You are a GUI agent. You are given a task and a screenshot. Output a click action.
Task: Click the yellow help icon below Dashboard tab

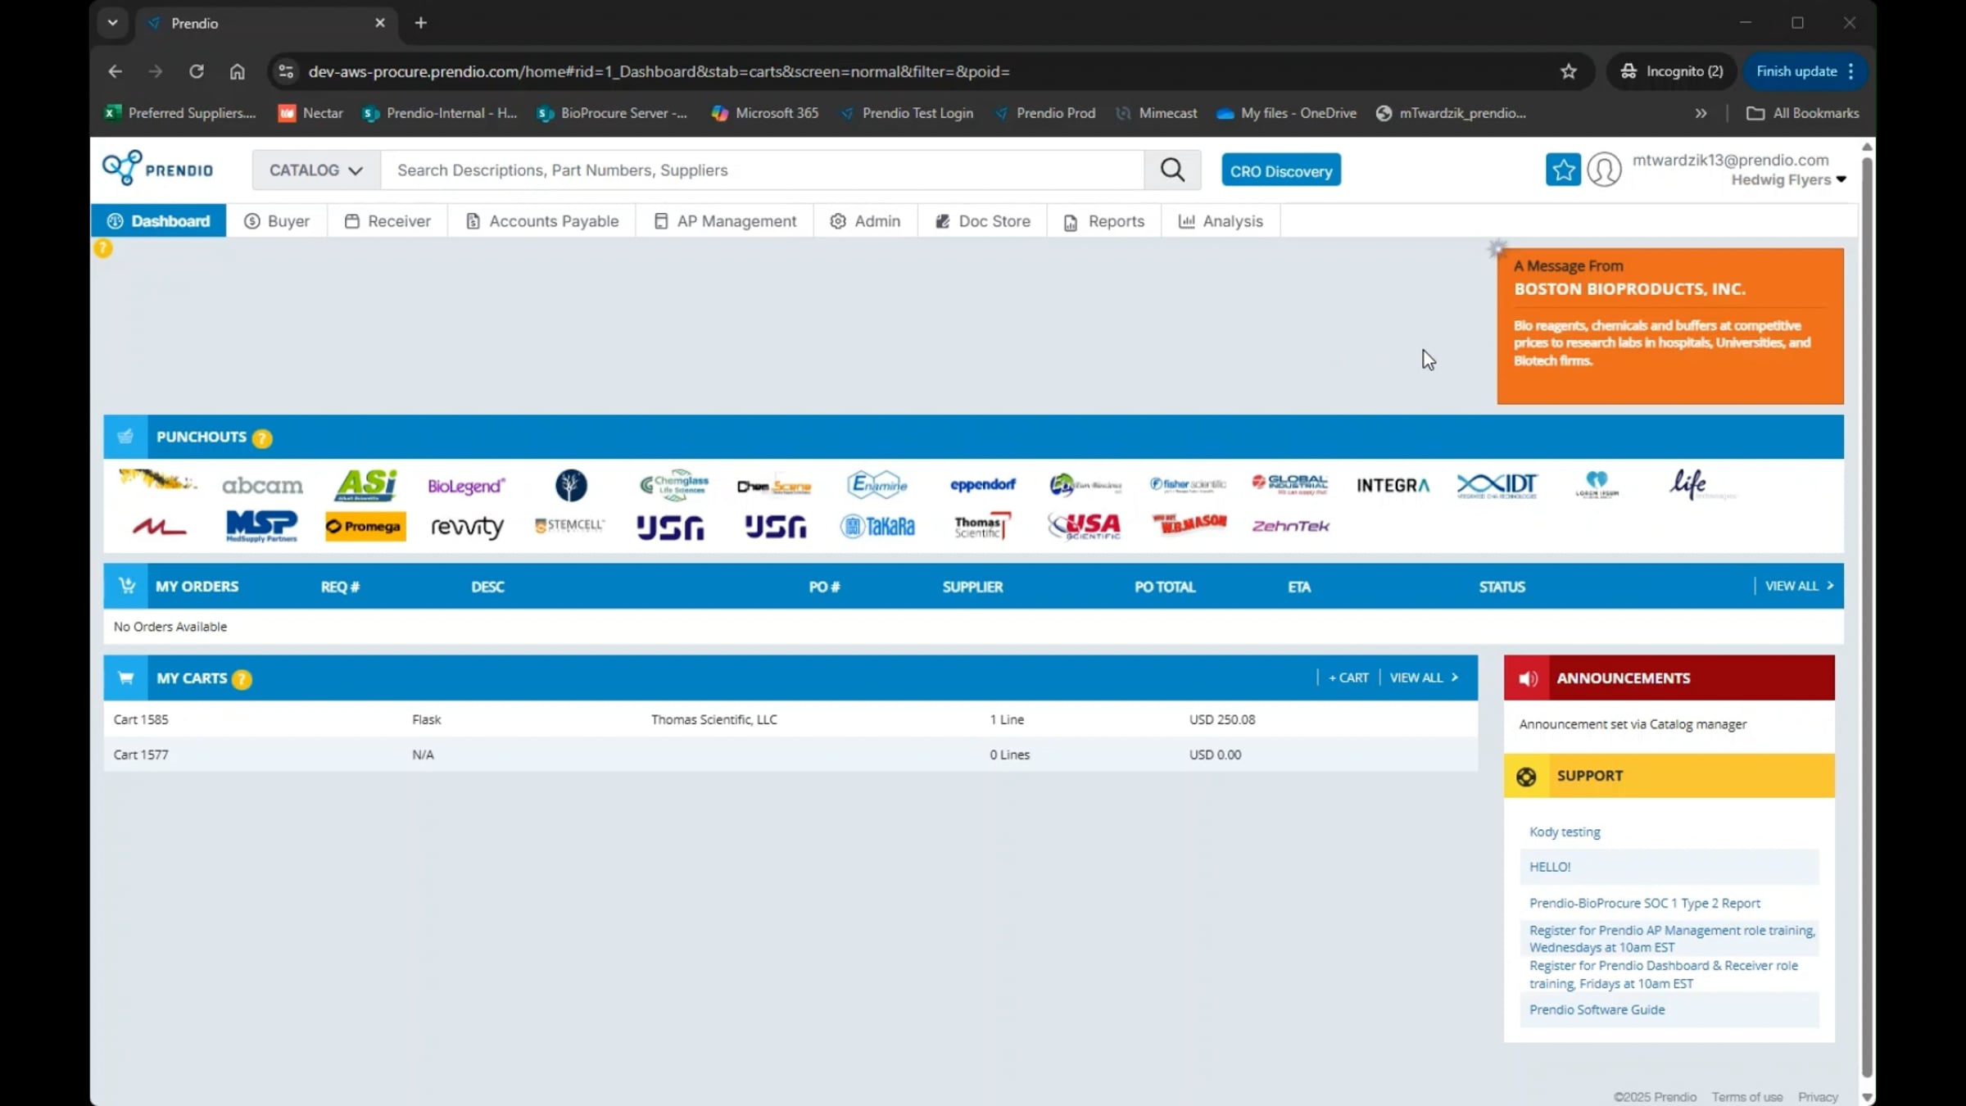102,248
